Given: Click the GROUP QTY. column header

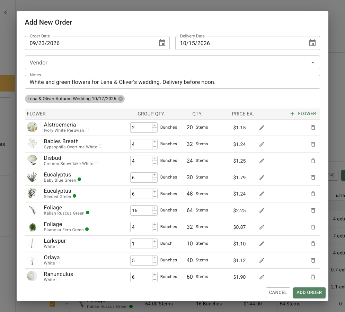Looking at the screenshot, I should pos(151,114).
